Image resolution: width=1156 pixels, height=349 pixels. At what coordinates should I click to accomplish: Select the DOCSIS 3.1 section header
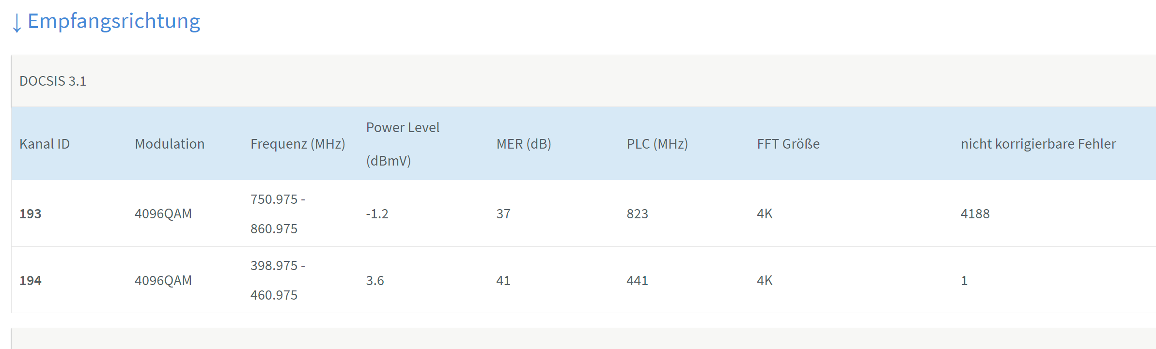coord(53,81)
